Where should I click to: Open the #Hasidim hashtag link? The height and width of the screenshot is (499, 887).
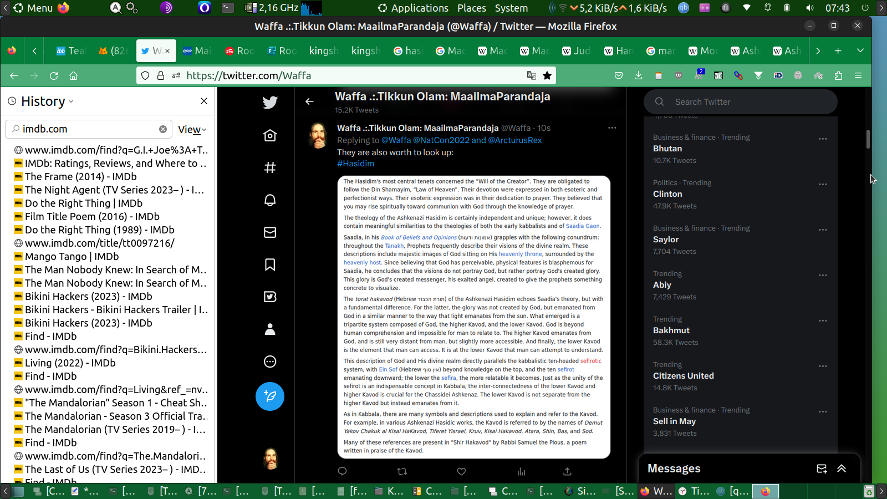coord(355,164)
